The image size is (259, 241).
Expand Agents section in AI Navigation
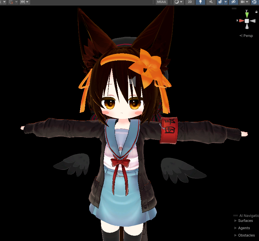236,228
